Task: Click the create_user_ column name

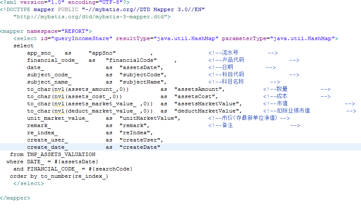Action: (x=47, y=140)
